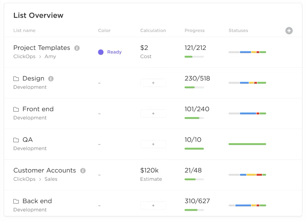Click the purple Ready color dot
Screen dimensions: 306x221
101,52
